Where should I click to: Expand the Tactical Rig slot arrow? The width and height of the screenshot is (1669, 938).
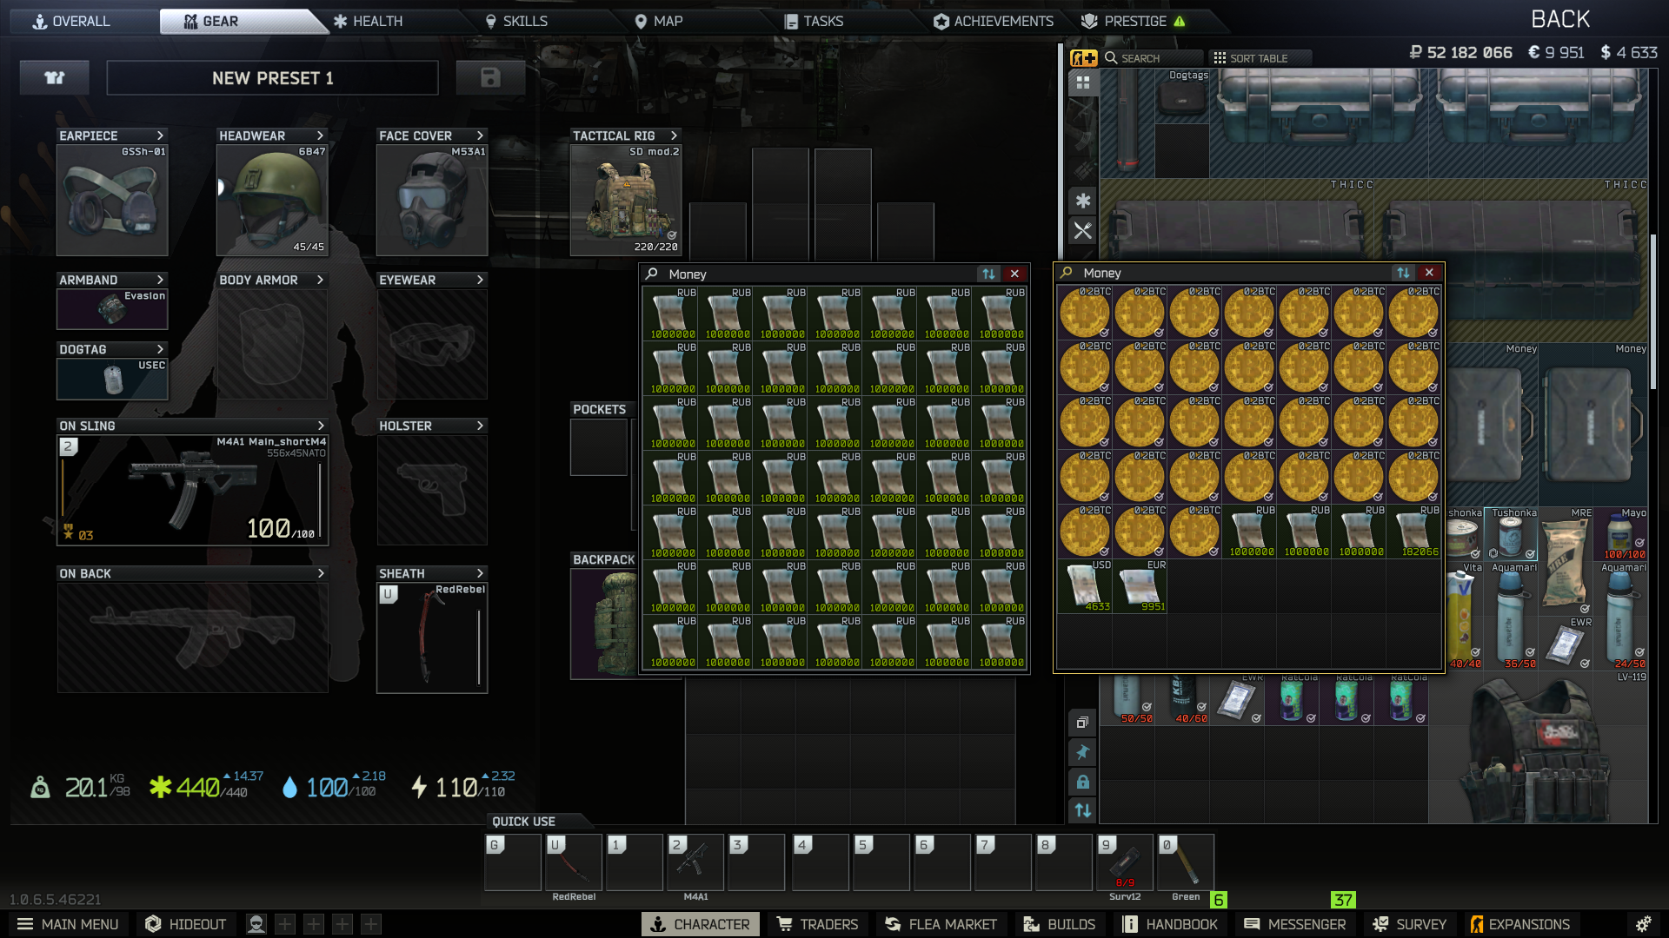pos(674,135)
